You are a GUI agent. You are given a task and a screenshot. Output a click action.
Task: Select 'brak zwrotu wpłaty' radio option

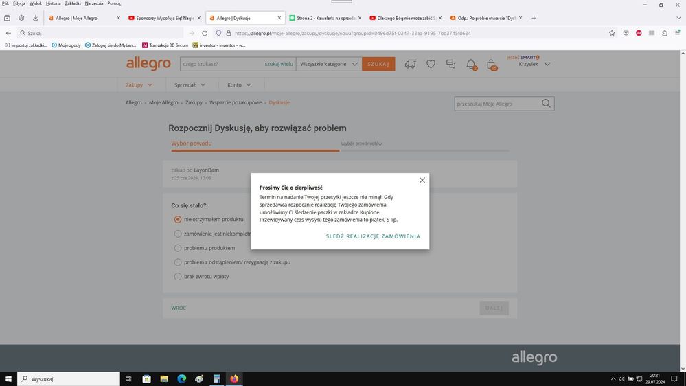[x=178, y=277]
